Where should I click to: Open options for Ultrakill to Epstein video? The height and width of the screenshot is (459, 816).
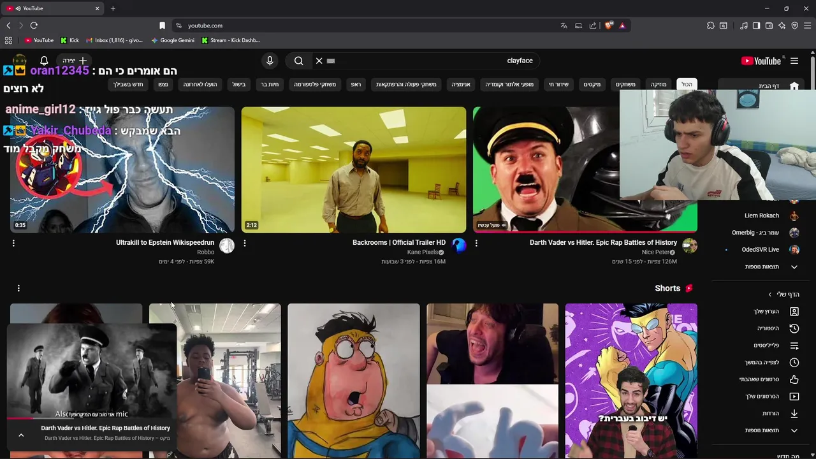pos(13,243)
